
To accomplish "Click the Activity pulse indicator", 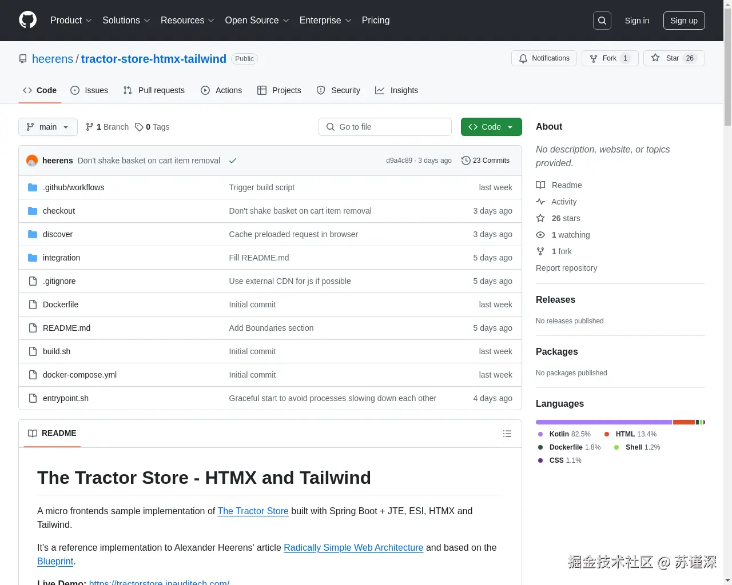I will pos(540,201).
